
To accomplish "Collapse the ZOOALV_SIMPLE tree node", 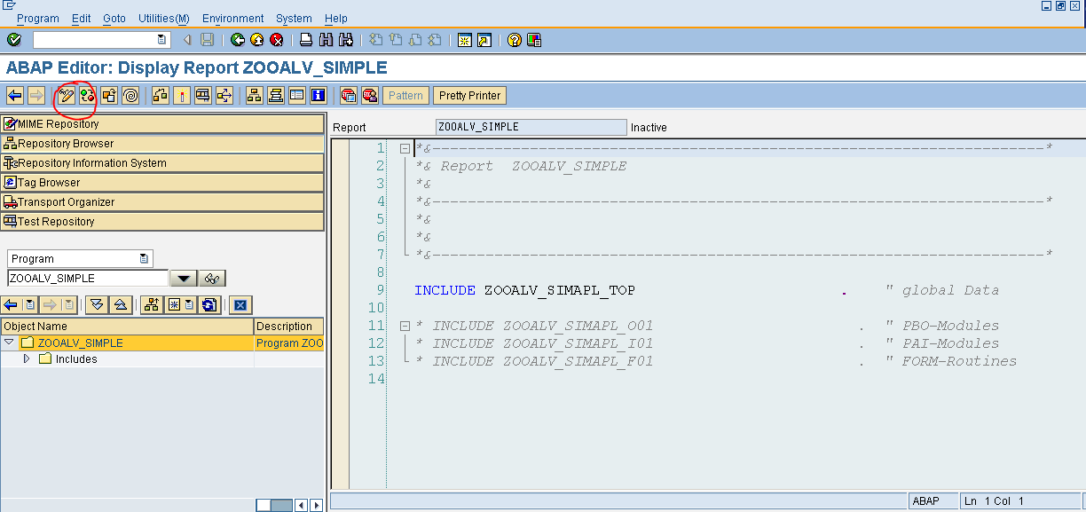I will click(8, 342).
